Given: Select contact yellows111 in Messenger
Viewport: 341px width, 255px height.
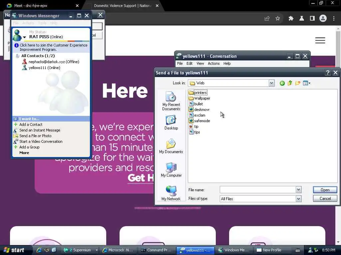Looking at the screenshot, I should [41, 68].
